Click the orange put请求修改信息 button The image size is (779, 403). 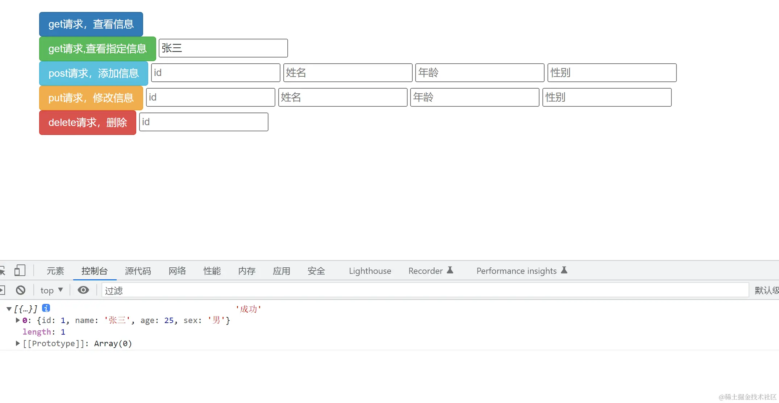pos(91,98)
